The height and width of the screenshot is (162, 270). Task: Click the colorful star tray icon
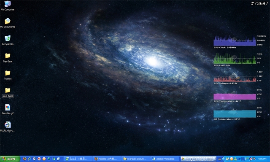coord(251,159)
